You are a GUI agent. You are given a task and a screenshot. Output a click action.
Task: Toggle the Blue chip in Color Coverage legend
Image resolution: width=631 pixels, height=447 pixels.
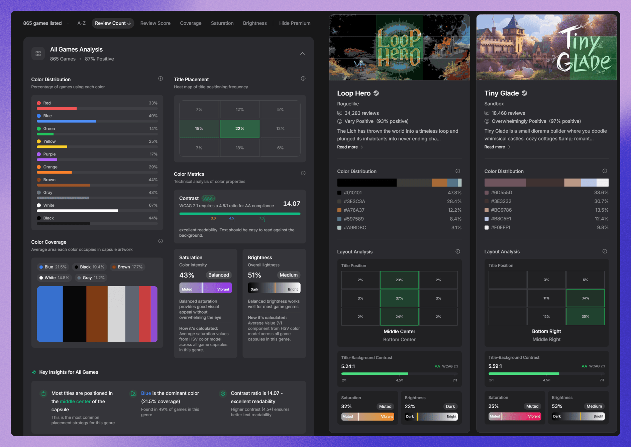pyautogui.click(x=52, y=267)
